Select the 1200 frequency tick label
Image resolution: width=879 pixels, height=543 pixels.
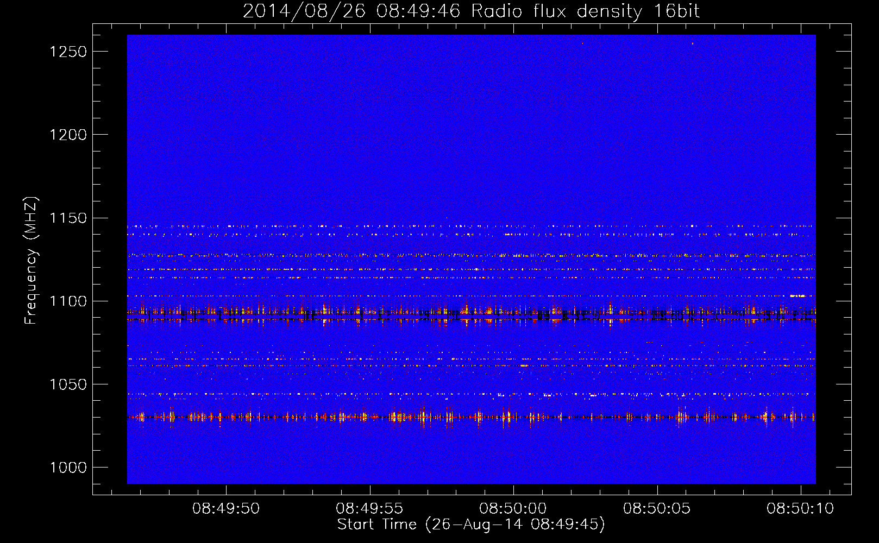tap(68, 135)
